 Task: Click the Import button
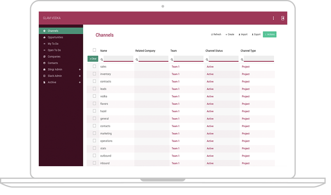point(243,34)
